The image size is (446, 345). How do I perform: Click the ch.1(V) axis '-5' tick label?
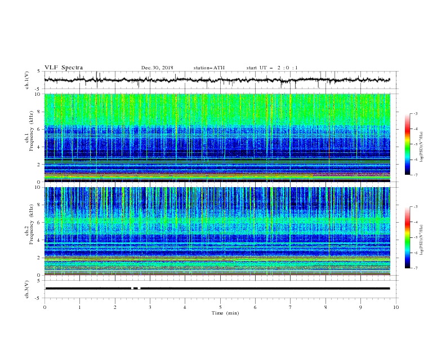coord(38,89)
